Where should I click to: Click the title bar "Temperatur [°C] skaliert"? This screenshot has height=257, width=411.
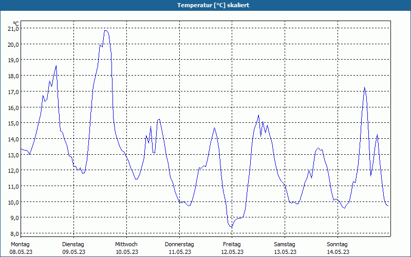coord(213,5)
